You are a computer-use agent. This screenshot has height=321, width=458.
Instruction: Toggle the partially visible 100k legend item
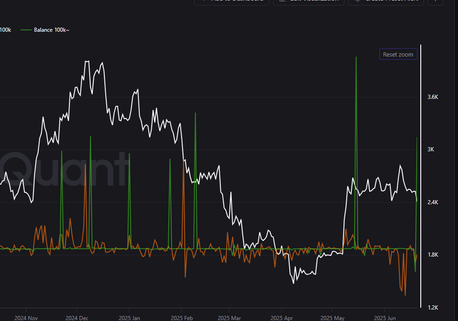(x=6, y=30)
